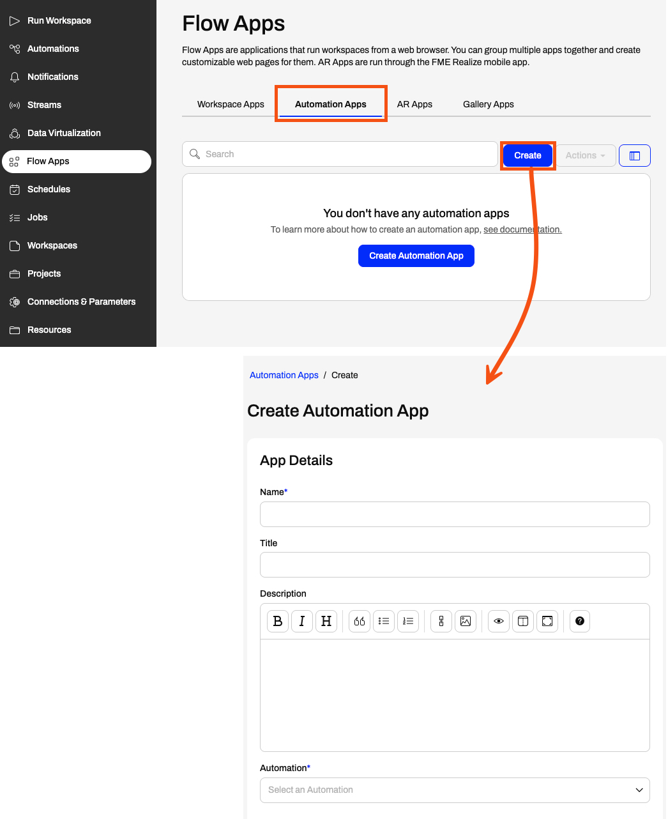Click the Resources folder icon

point(15,330)
